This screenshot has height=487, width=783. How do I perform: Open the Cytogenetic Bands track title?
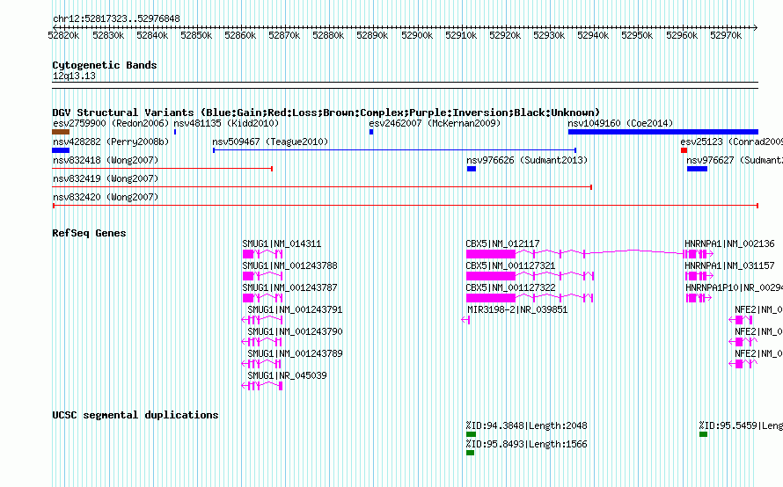(x=105, y=65)
